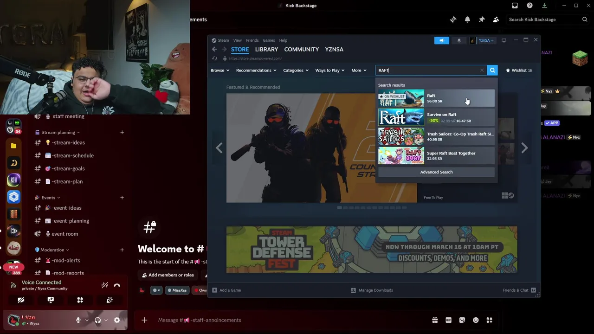This screenshot has width=594, height=334.
Task: Open Wishlist 16 in Steam store
Action: [519, 70]
